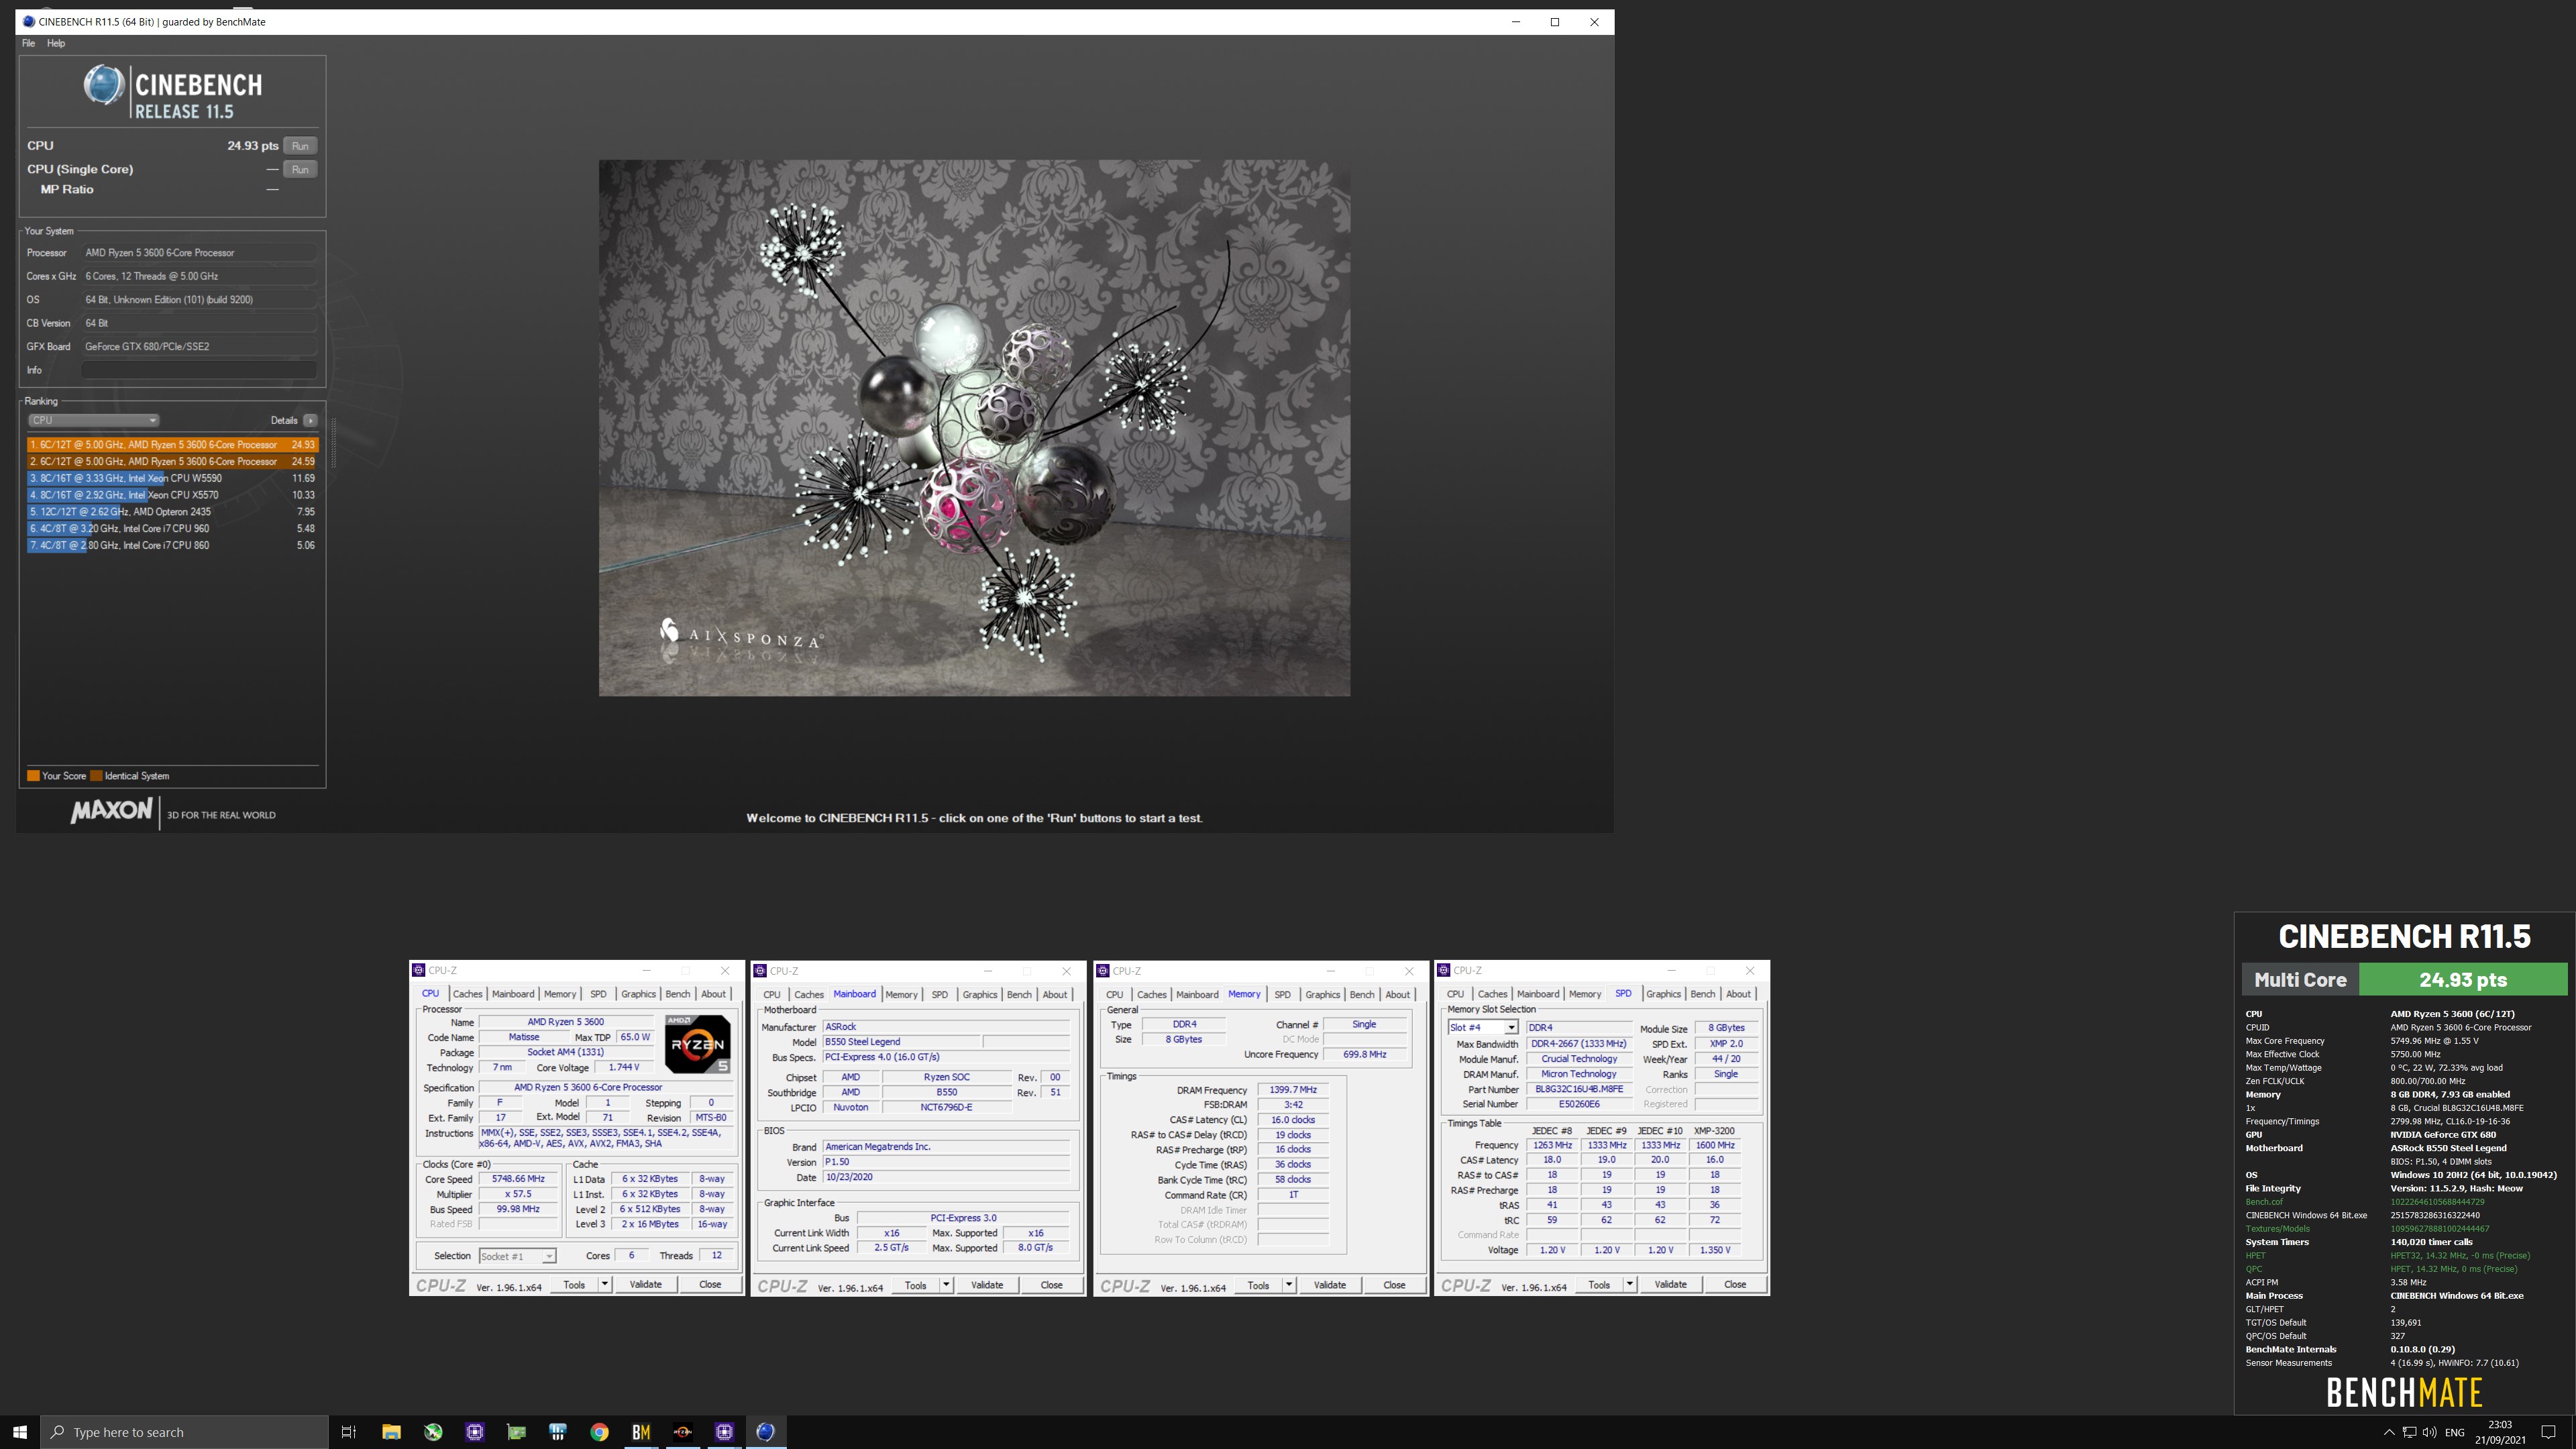Open the green network card taskbar icon

pyautogui.click(x=516, y=1432)
